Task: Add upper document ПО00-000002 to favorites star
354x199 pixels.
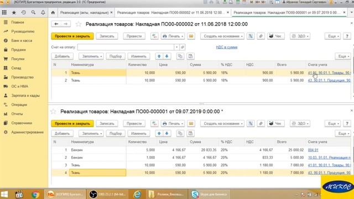Action: pyautogui.click(x=79, y=24)
